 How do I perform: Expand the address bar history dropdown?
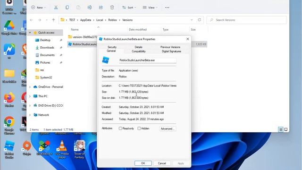[x=192, y=20]
